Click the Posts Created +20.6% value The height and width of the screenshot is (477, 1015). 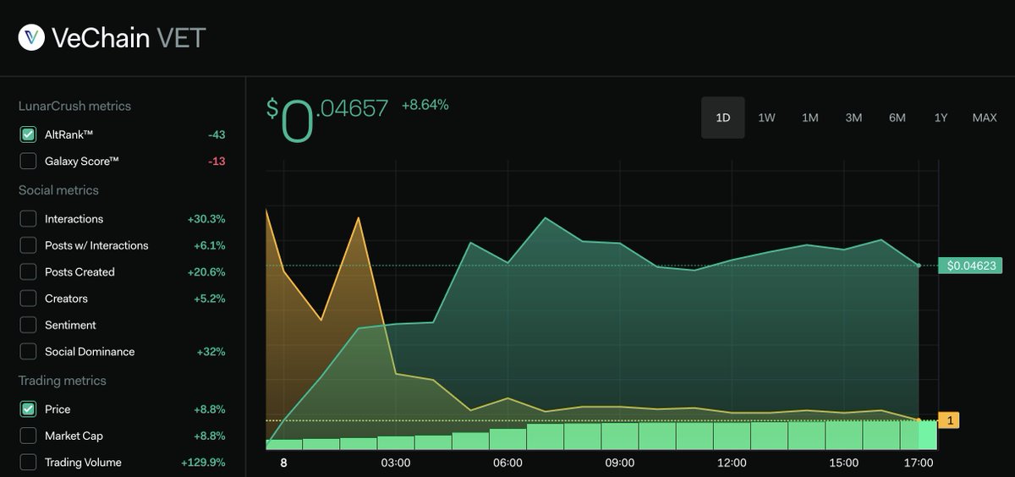[x=206, y=272]
